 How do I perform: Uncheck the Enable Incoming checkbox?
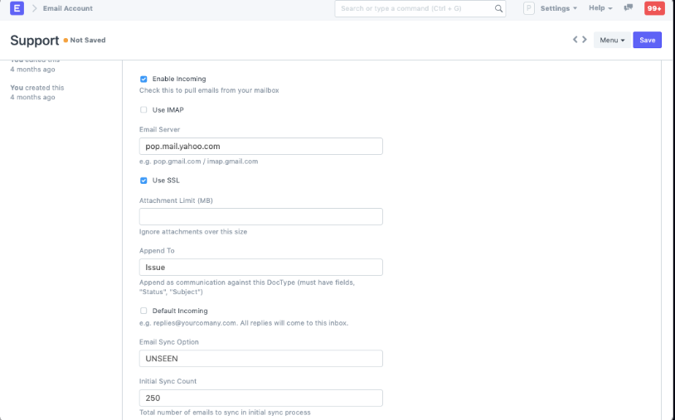tap(143, 79)
